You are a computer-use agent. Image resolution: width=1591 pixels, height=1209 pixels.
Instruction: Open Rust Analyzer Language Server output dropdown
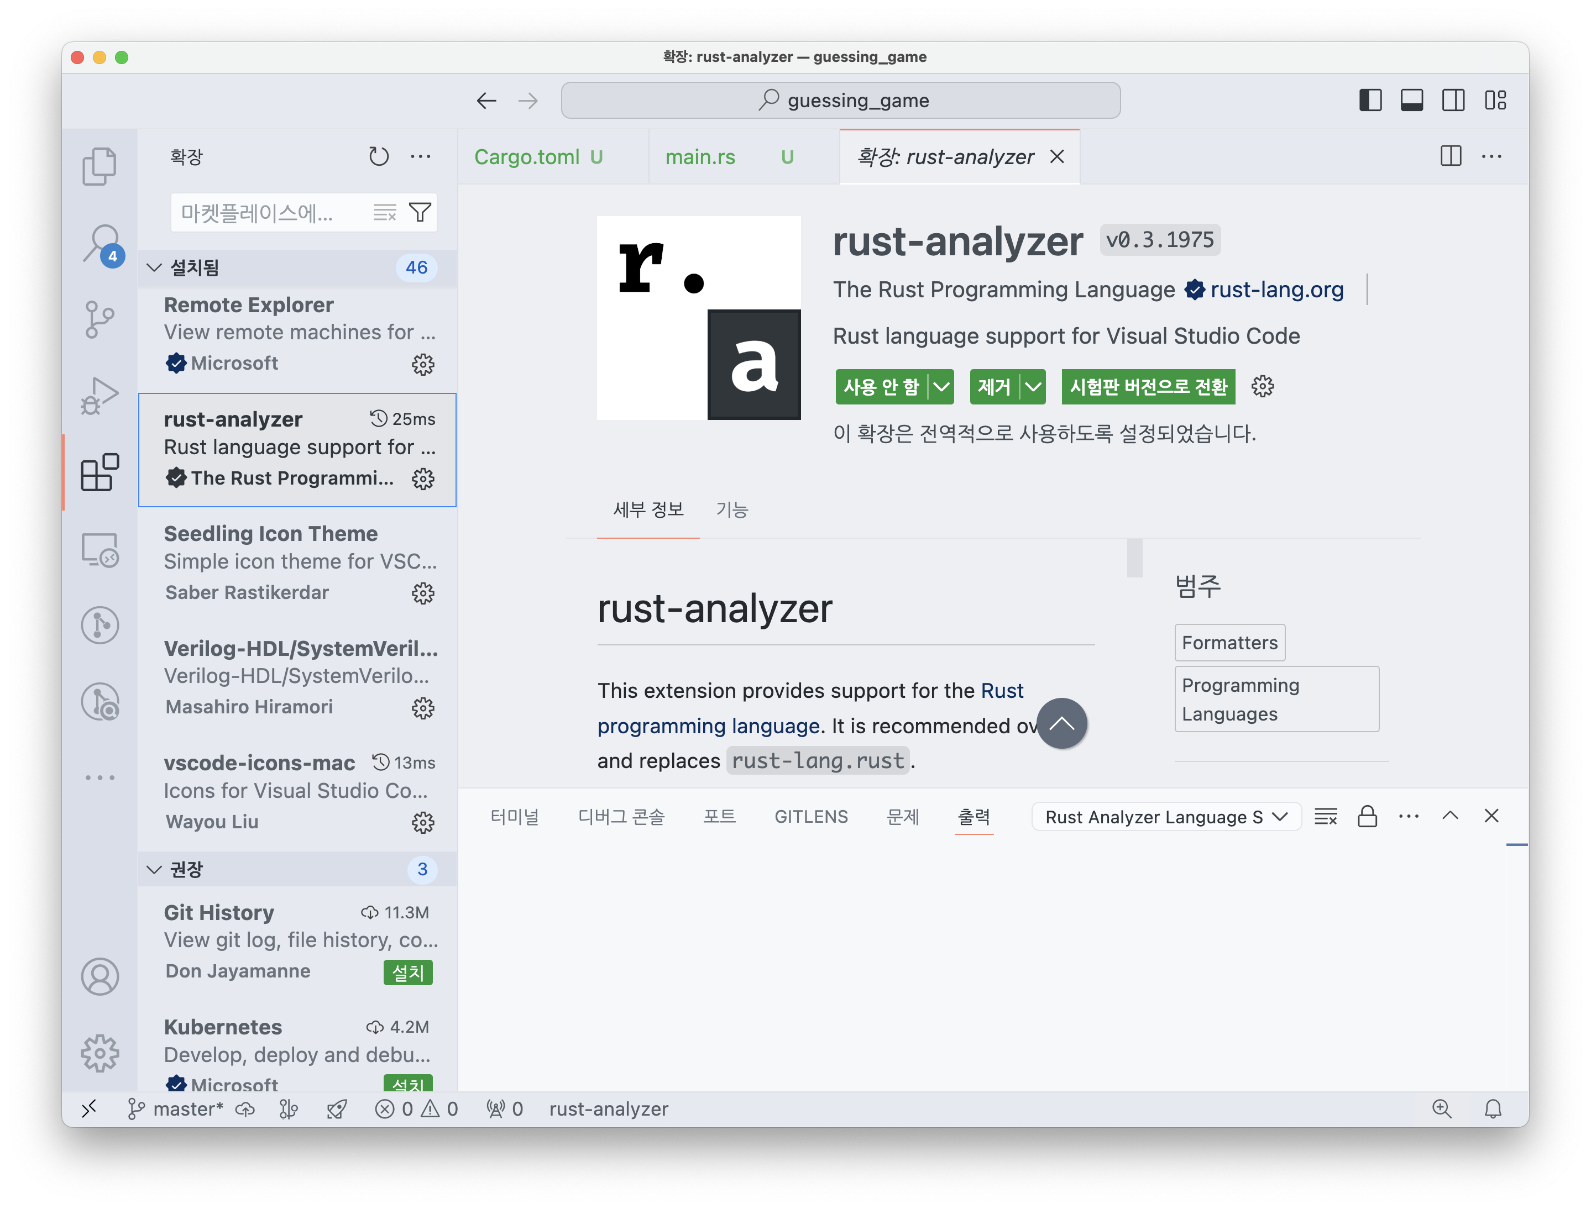coord(1165,817)
